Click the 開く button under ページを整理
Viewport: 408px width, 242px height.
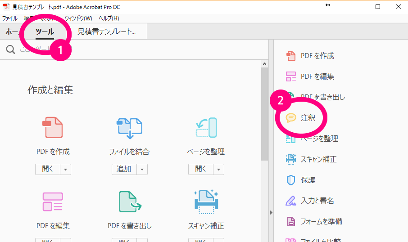pos(200,170)
